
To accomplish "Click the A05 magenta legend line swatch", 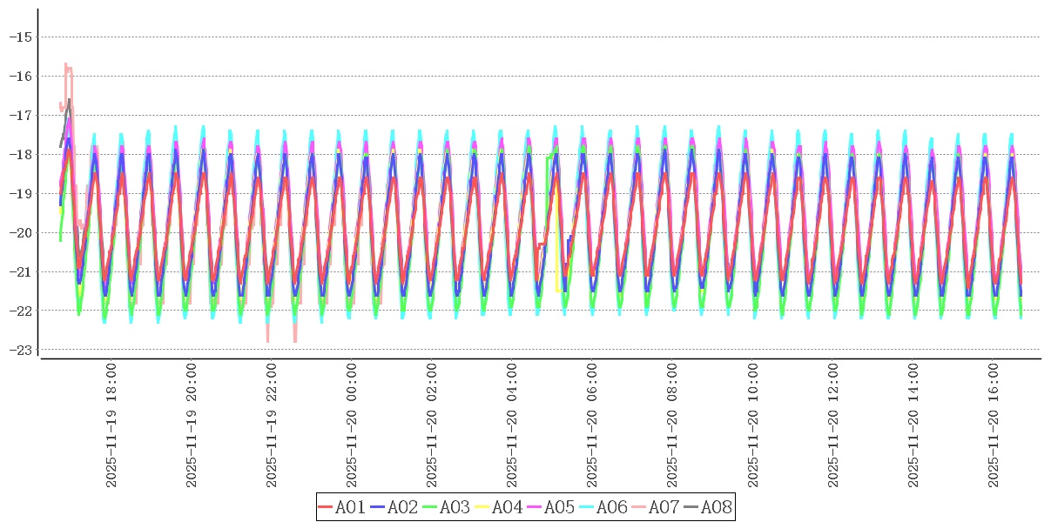I will coord(535,507).
